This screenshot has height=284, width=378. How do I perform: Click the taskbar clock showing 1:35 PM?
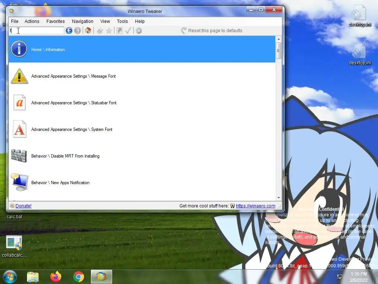point(359,277)
